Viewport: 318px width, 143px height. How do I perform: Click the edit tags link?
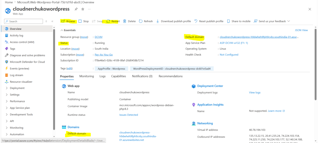[69, 69]
